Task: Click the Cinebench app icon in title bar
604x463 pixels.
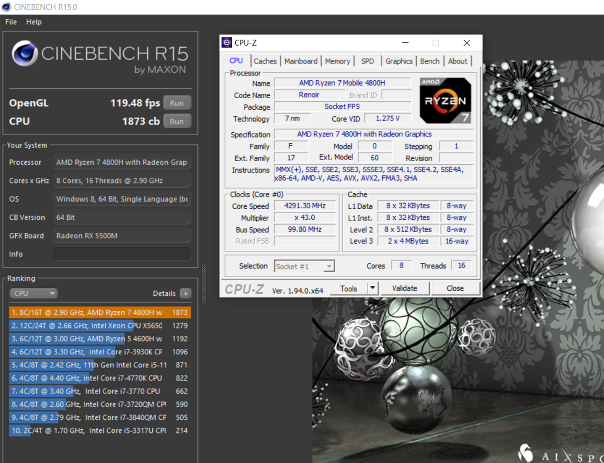Action: click(6, 7)
